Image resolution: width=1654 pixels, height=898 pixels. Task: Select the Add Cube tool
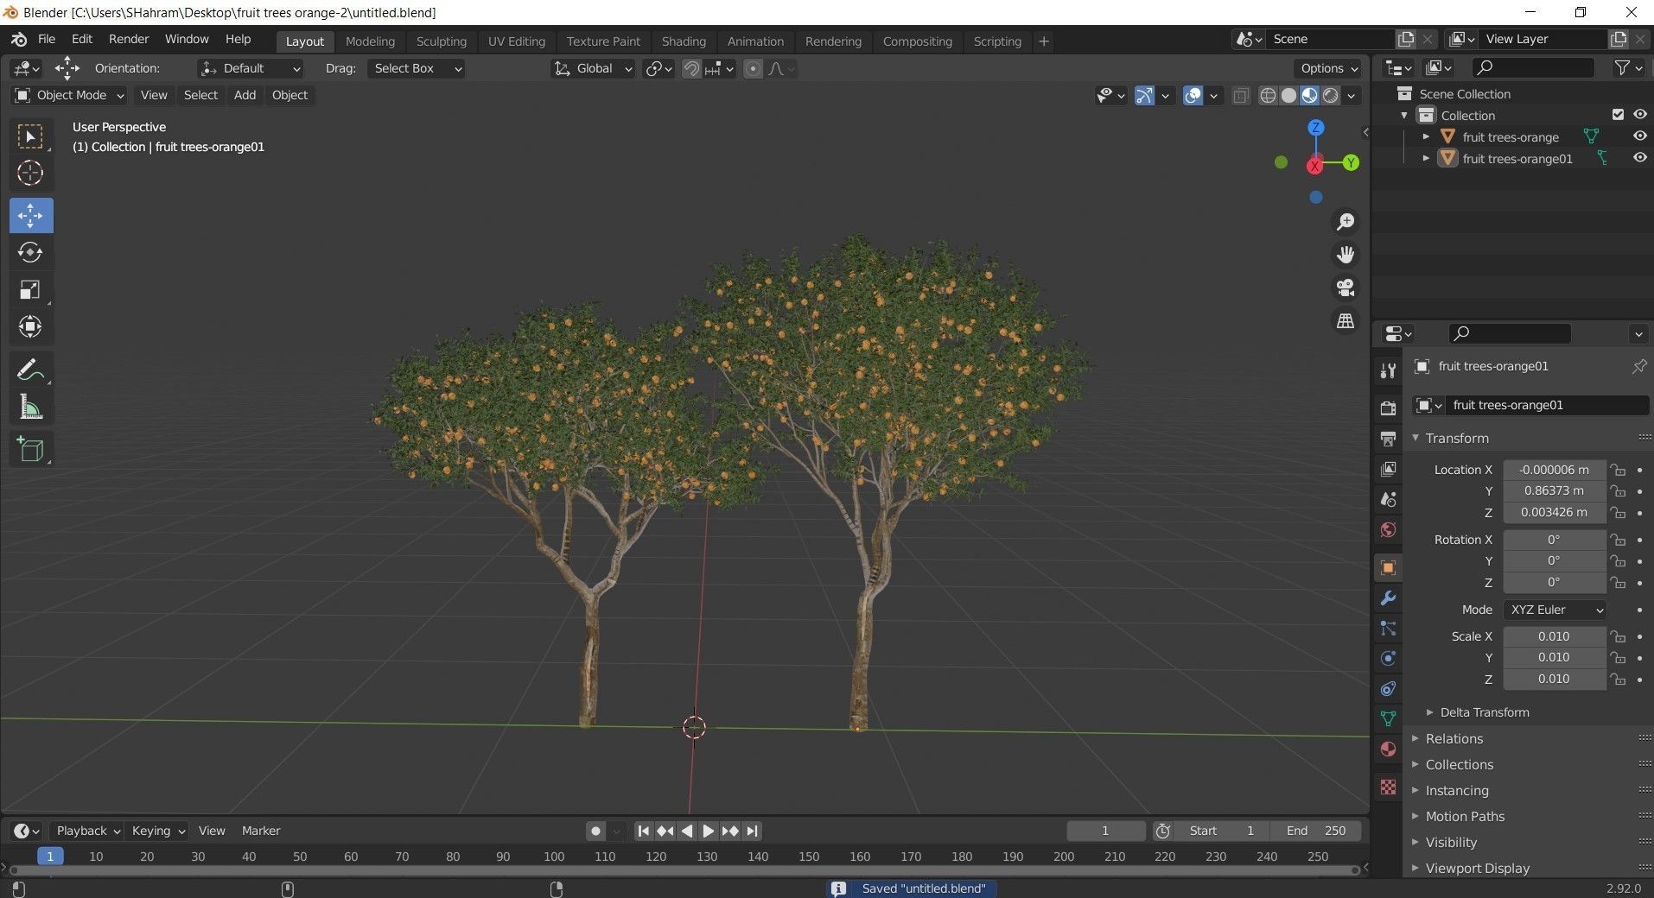(30, 449)
